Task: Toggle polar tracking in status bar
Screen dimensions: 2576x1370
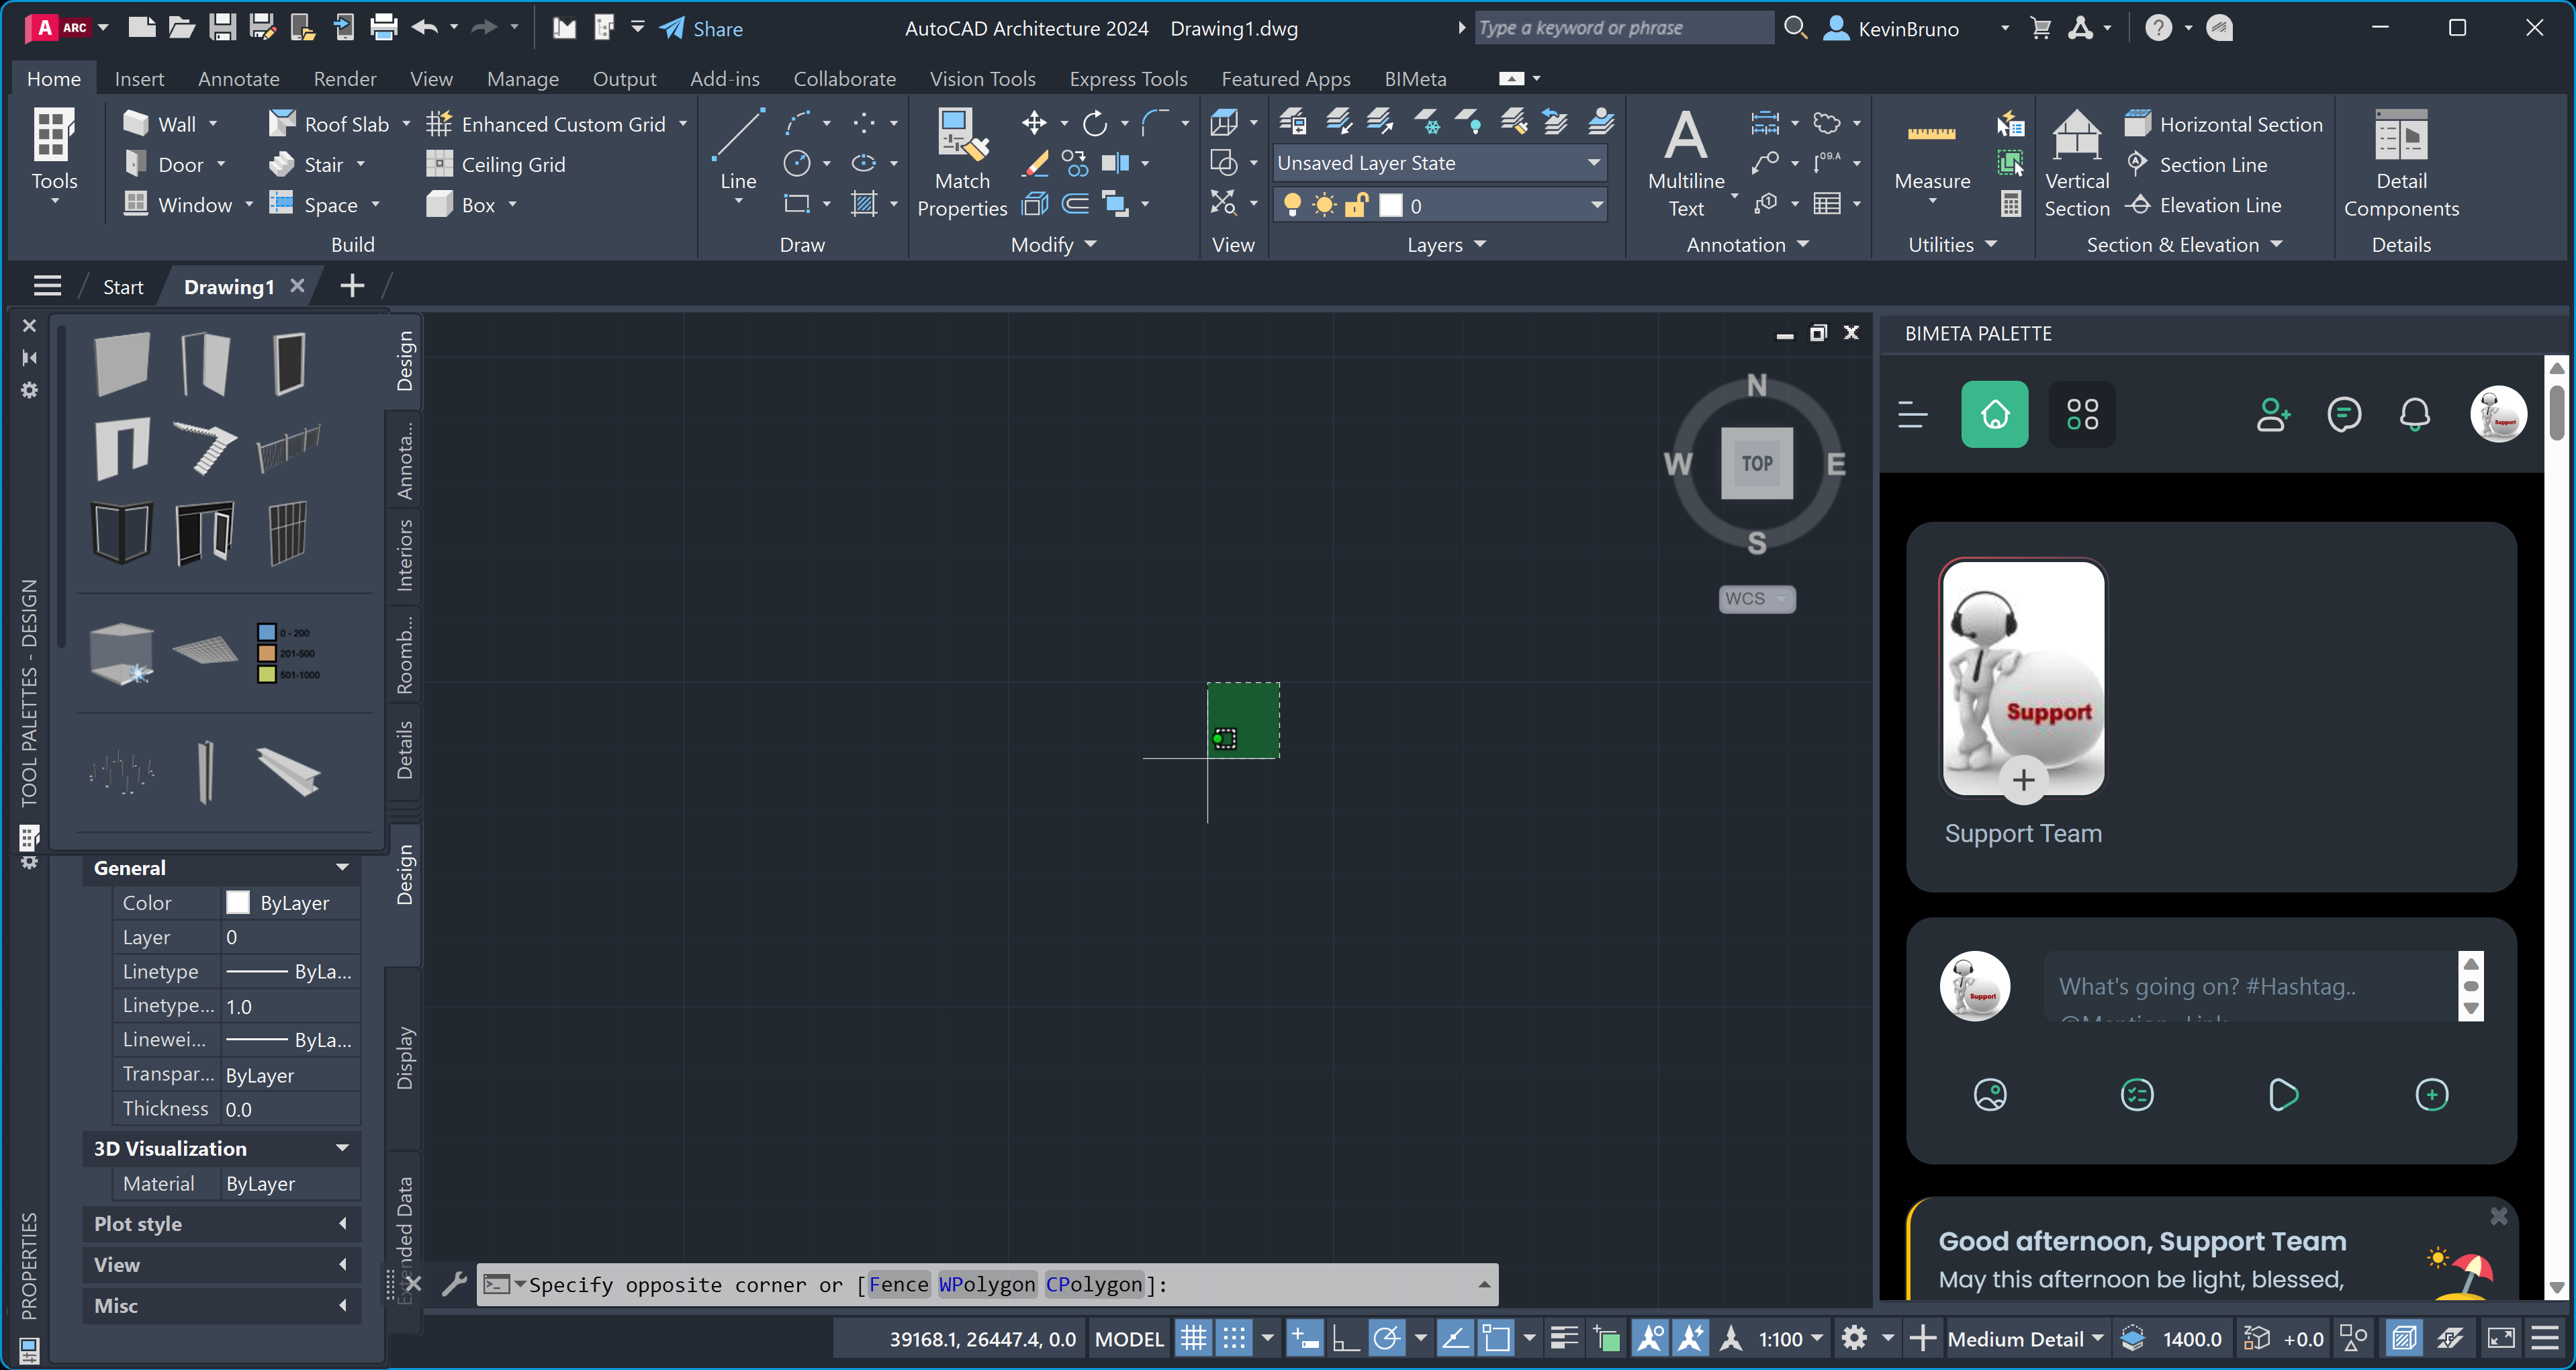Action: pos(1387,1338)
